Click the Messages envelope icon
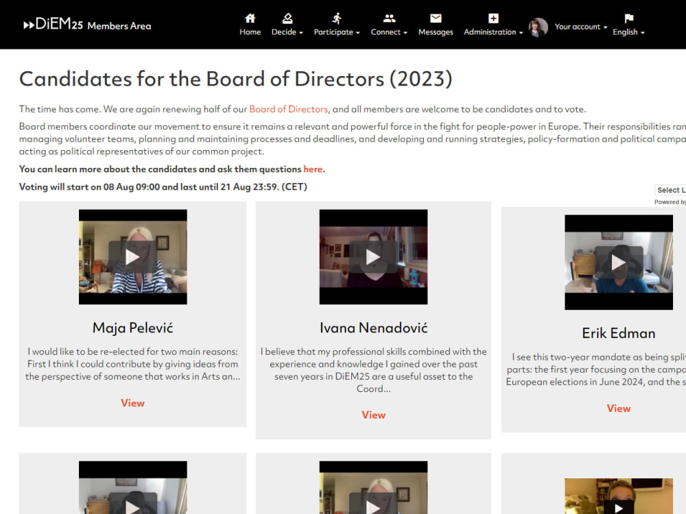The image size is (686, 514). [436, 19]
